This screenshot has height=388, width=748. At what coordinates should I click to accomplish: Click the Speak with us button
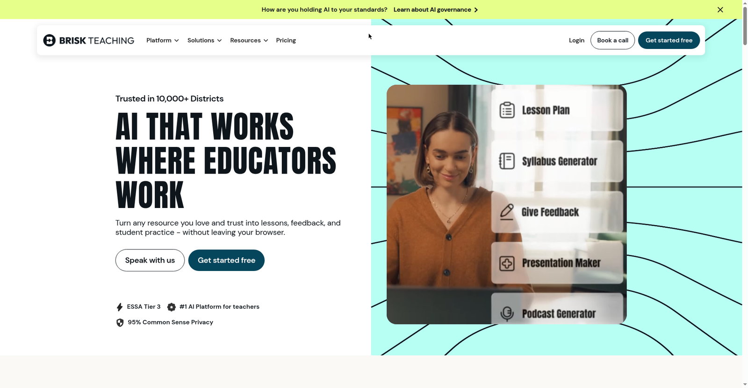150,260
